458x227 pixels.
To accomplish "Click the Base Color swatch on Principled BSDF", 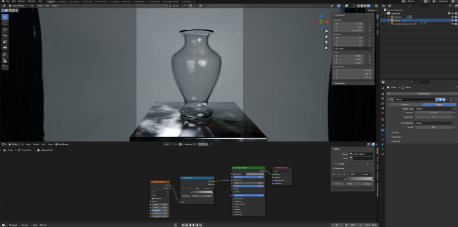I will click(x=255, y=174).
